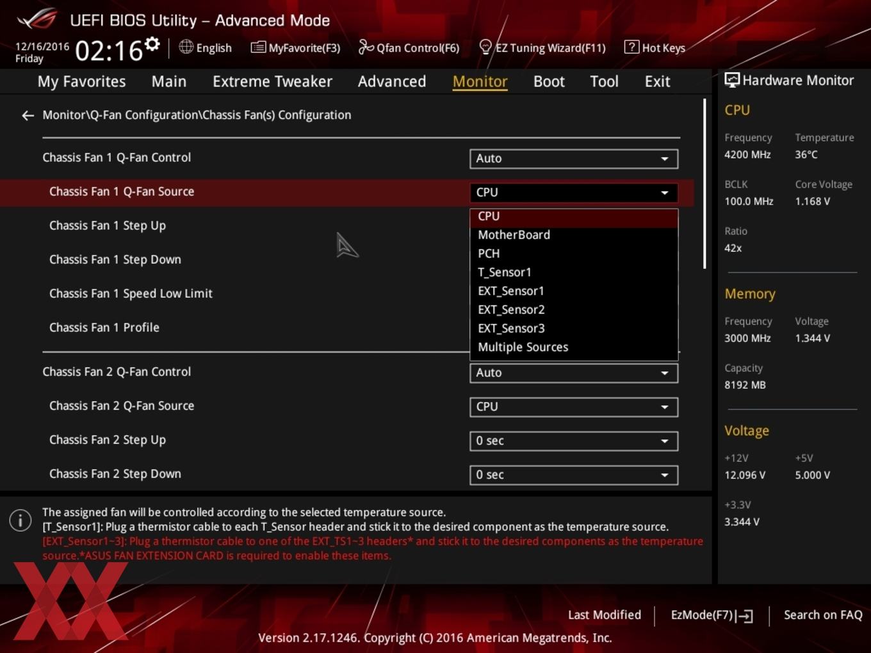Viewport: 871px width, 653px height.
Task: Expand Chassis Fan 2 Q-Fan Control dropdown
Action: (x=574, y=373)
